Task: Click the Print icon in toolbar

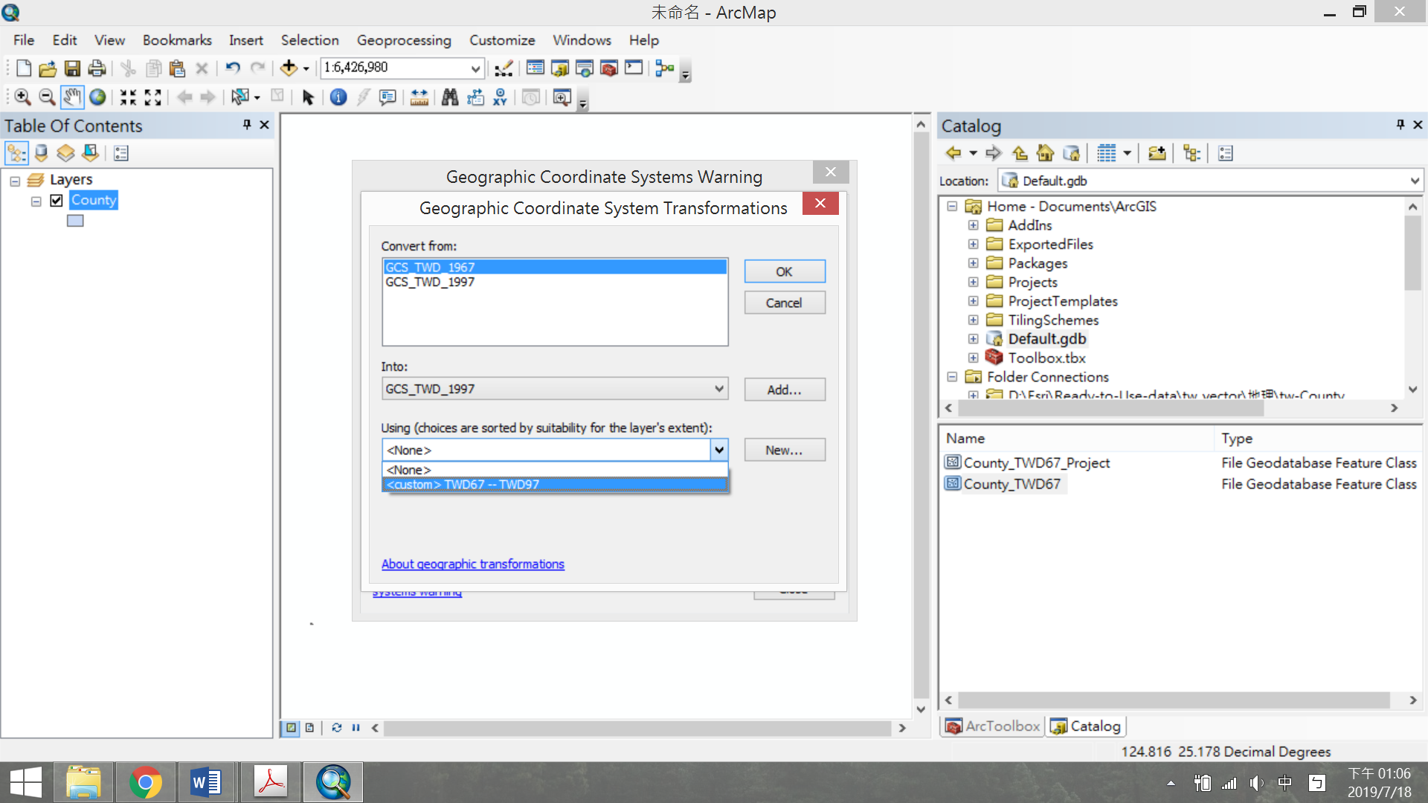Action: (97, 68)
